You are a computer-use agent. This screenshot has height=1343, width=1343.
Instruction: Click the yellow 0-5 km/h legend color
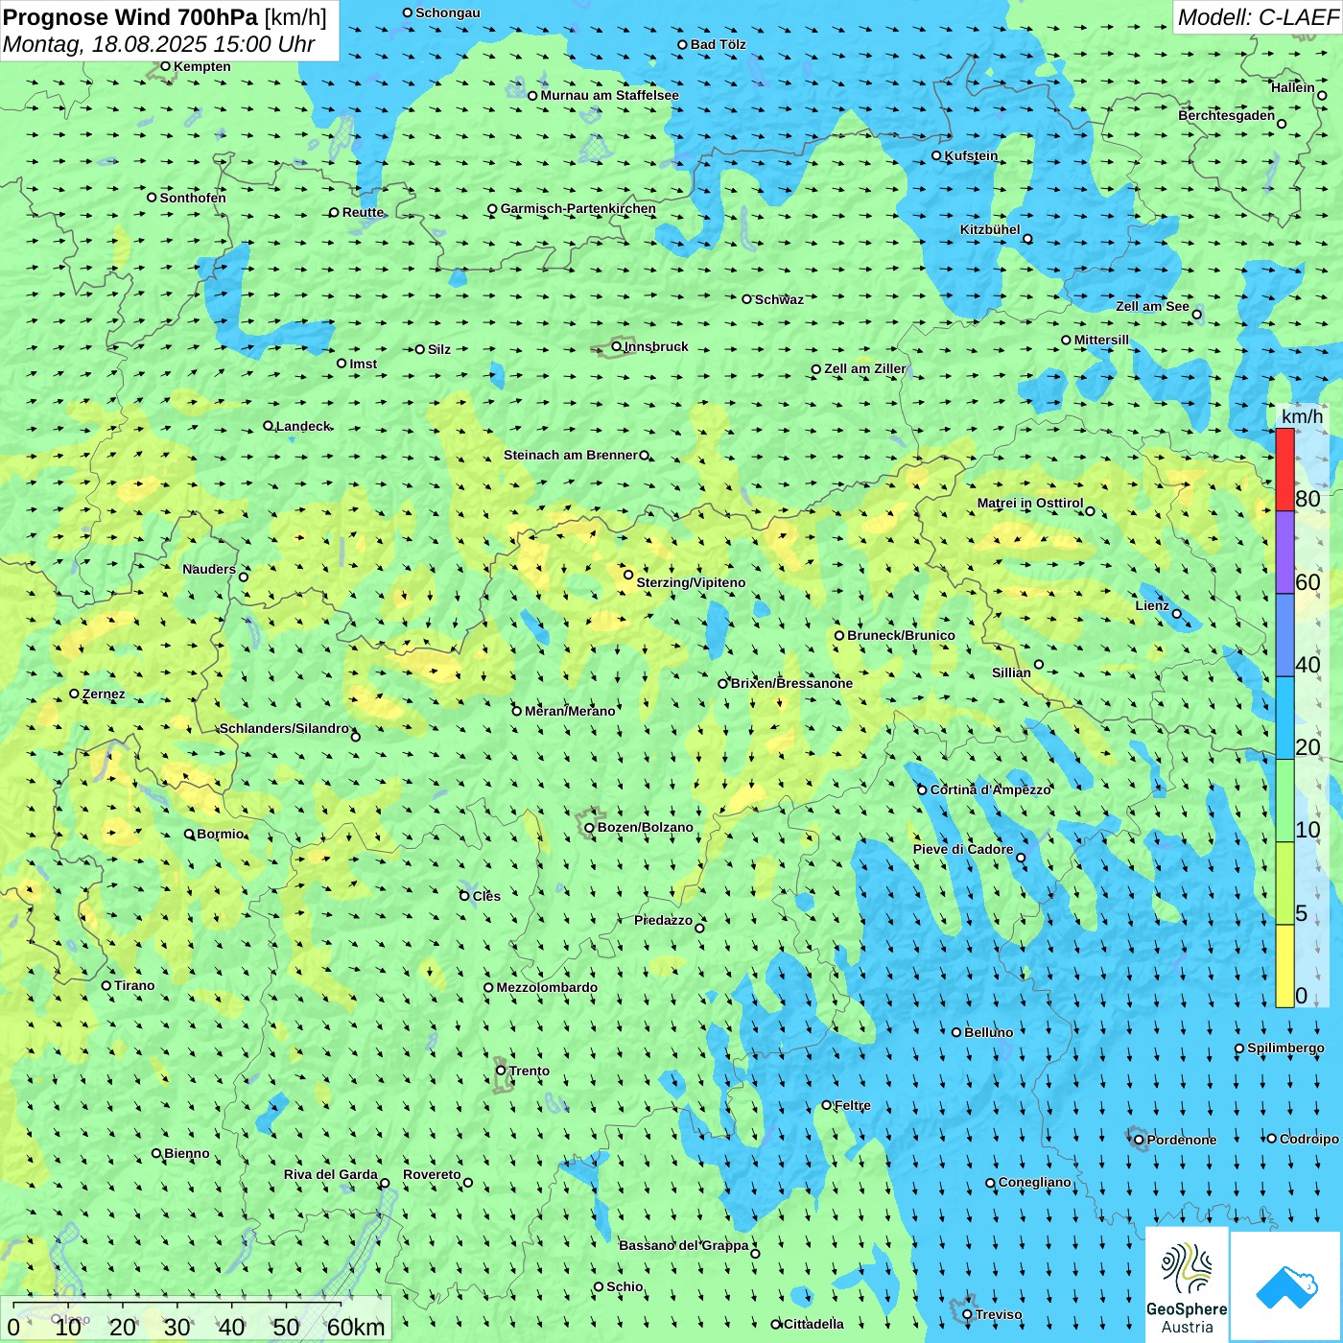click(1284, 966)
